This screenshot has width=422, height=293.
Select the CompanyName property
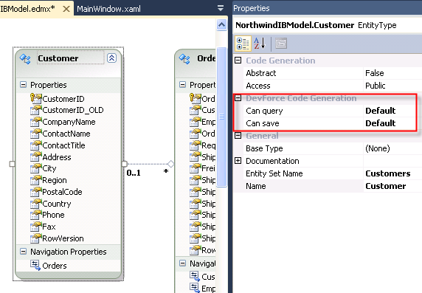pos(69,122)
